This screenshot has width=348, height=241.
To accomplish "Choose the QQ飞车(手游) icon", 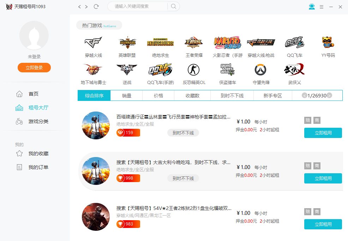I will click(160, 70).
